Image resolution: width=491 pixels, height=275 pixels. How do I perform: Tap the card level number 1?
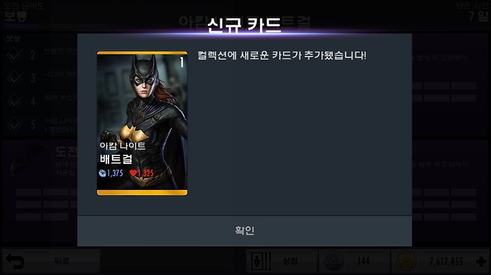[x=181, y=63]
